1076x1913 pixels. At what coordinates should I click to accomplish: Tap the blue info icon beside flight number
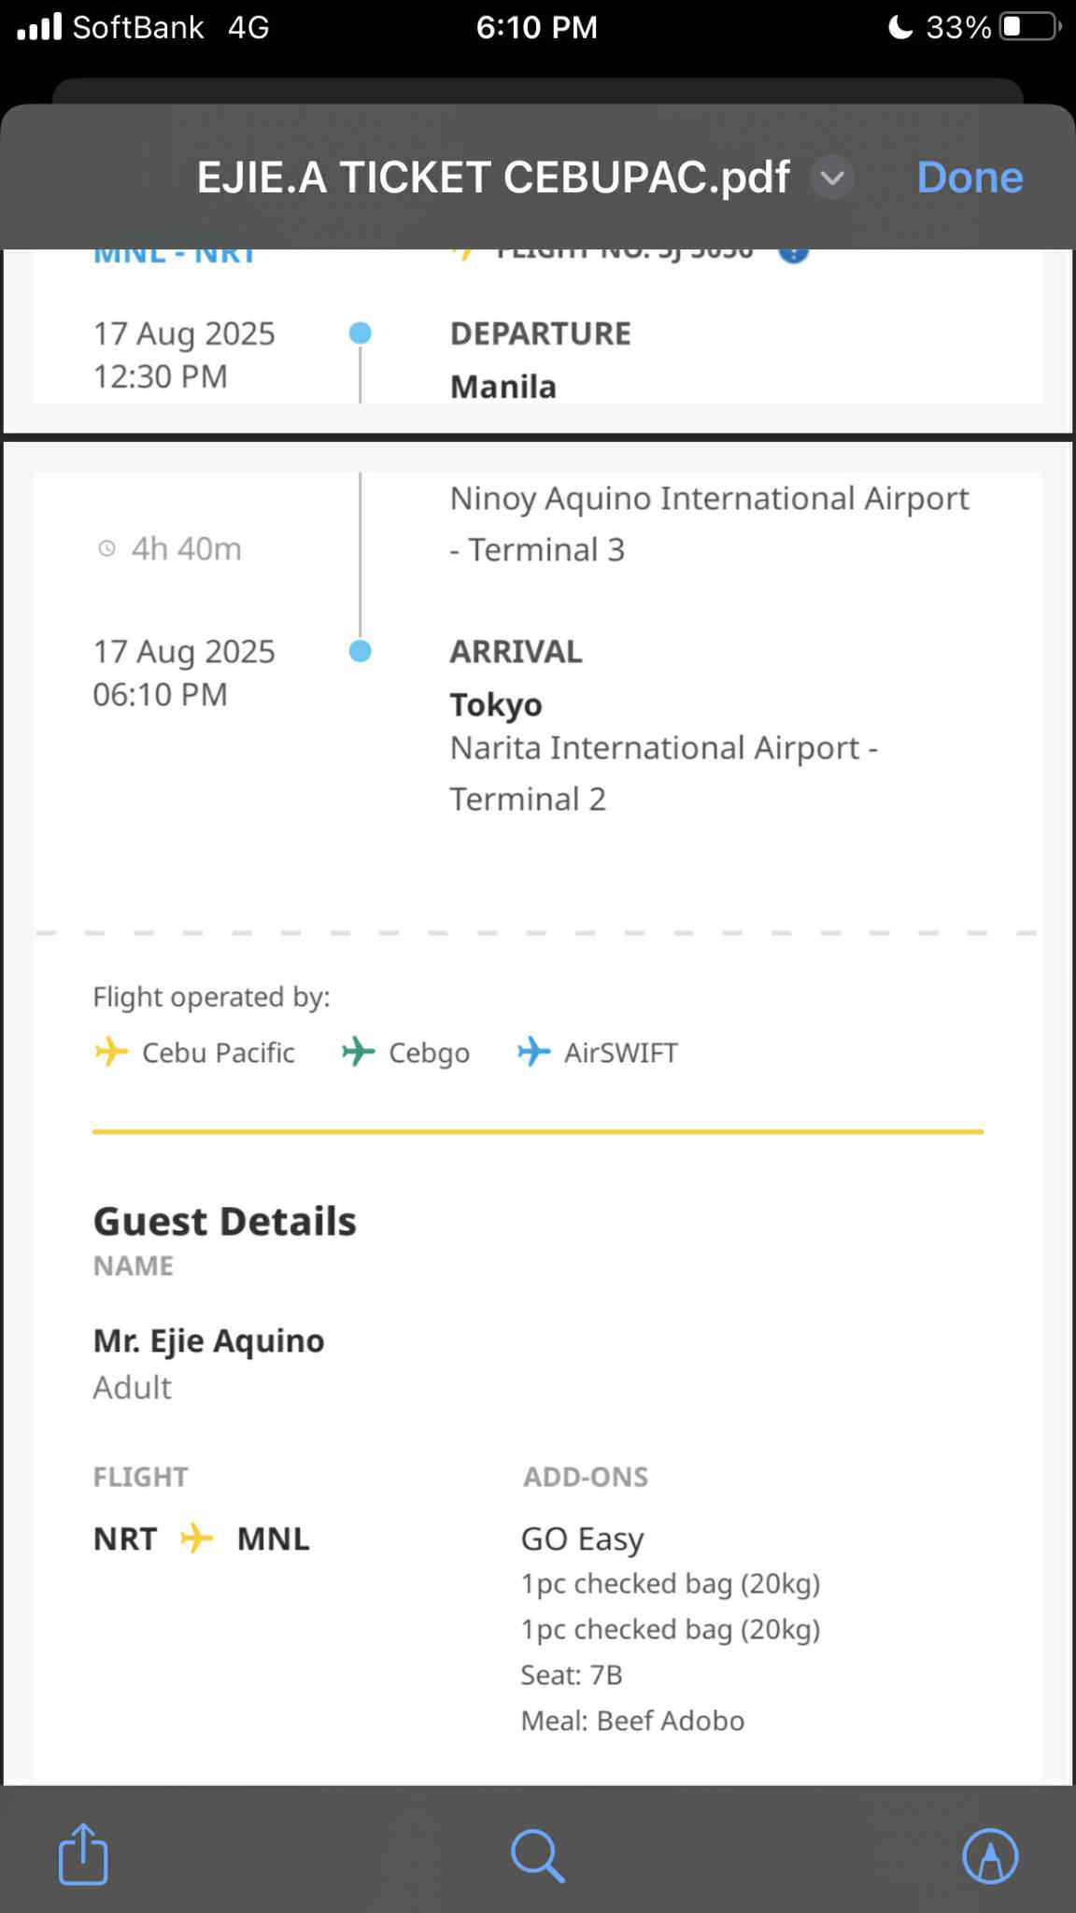pyautogui.click(x=793, y=253)
